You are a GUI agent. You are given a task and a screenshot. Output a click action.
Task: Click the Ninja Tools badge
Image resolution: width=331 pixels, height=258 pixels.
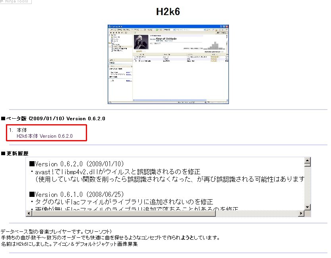[15, 2]
